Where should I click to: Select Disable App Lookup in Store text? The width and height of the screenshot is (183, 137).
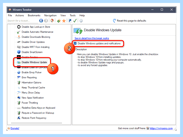click(36, 27)
